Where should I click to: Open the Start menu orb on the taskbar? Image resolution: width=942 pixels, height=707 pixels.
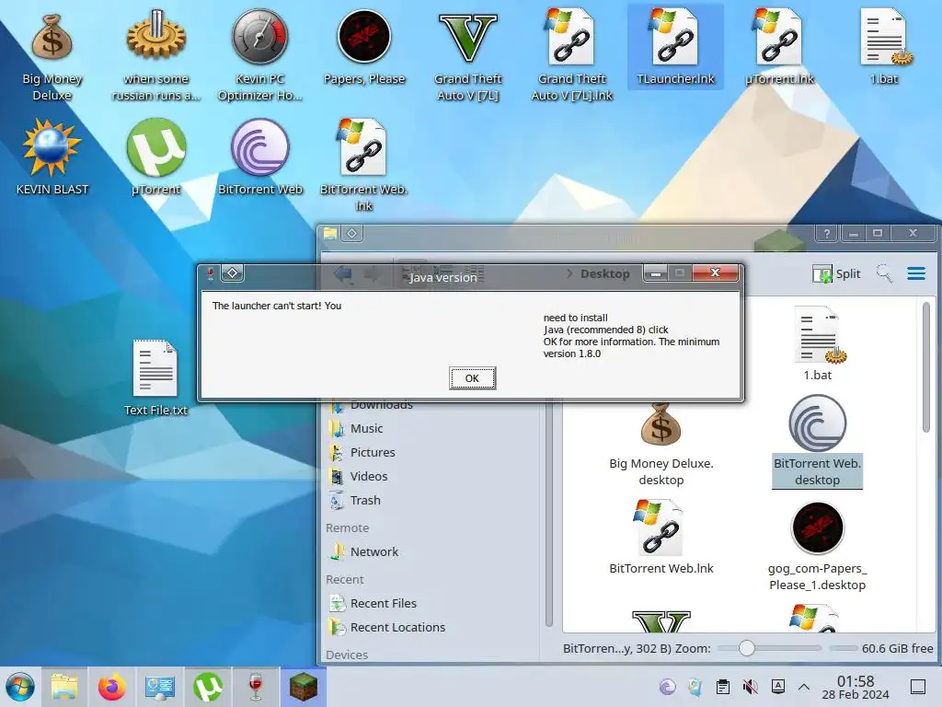(20, 687)
